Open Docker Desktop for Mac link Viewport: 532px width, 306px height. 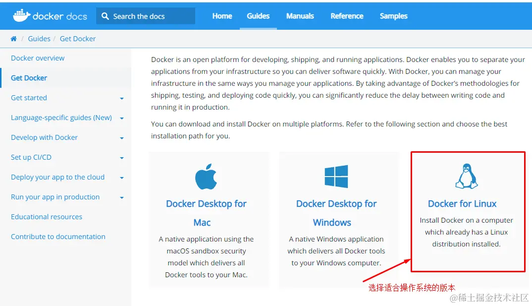coord(206,213)
